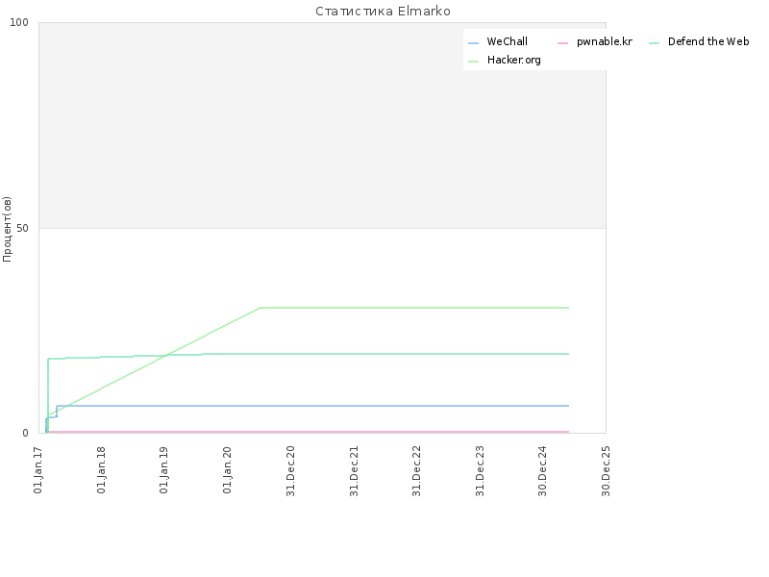Screen dimensions: 769x577
Task: Click the light green Hacker.org legend marker
Action: [473, 62]
